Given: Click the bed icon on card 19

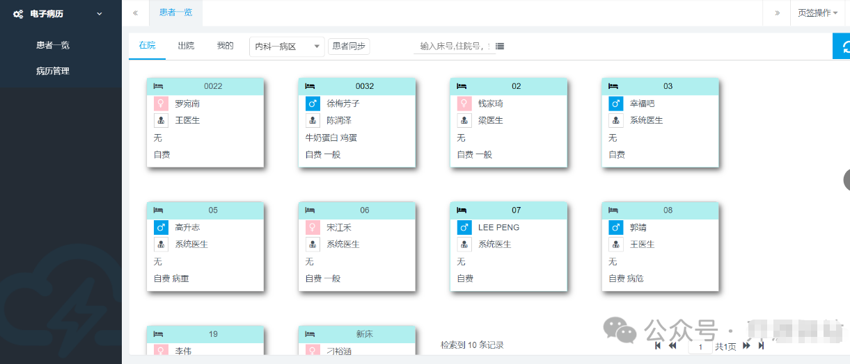Looking at the screenshot, I should pyautogui.click(x=158, y=334).
